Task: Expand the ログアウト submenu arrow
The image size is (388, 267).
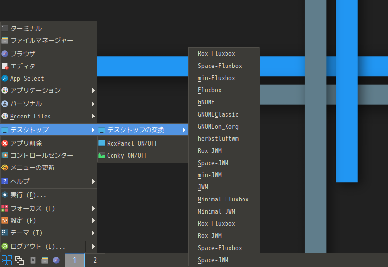Action: (93, 247)
